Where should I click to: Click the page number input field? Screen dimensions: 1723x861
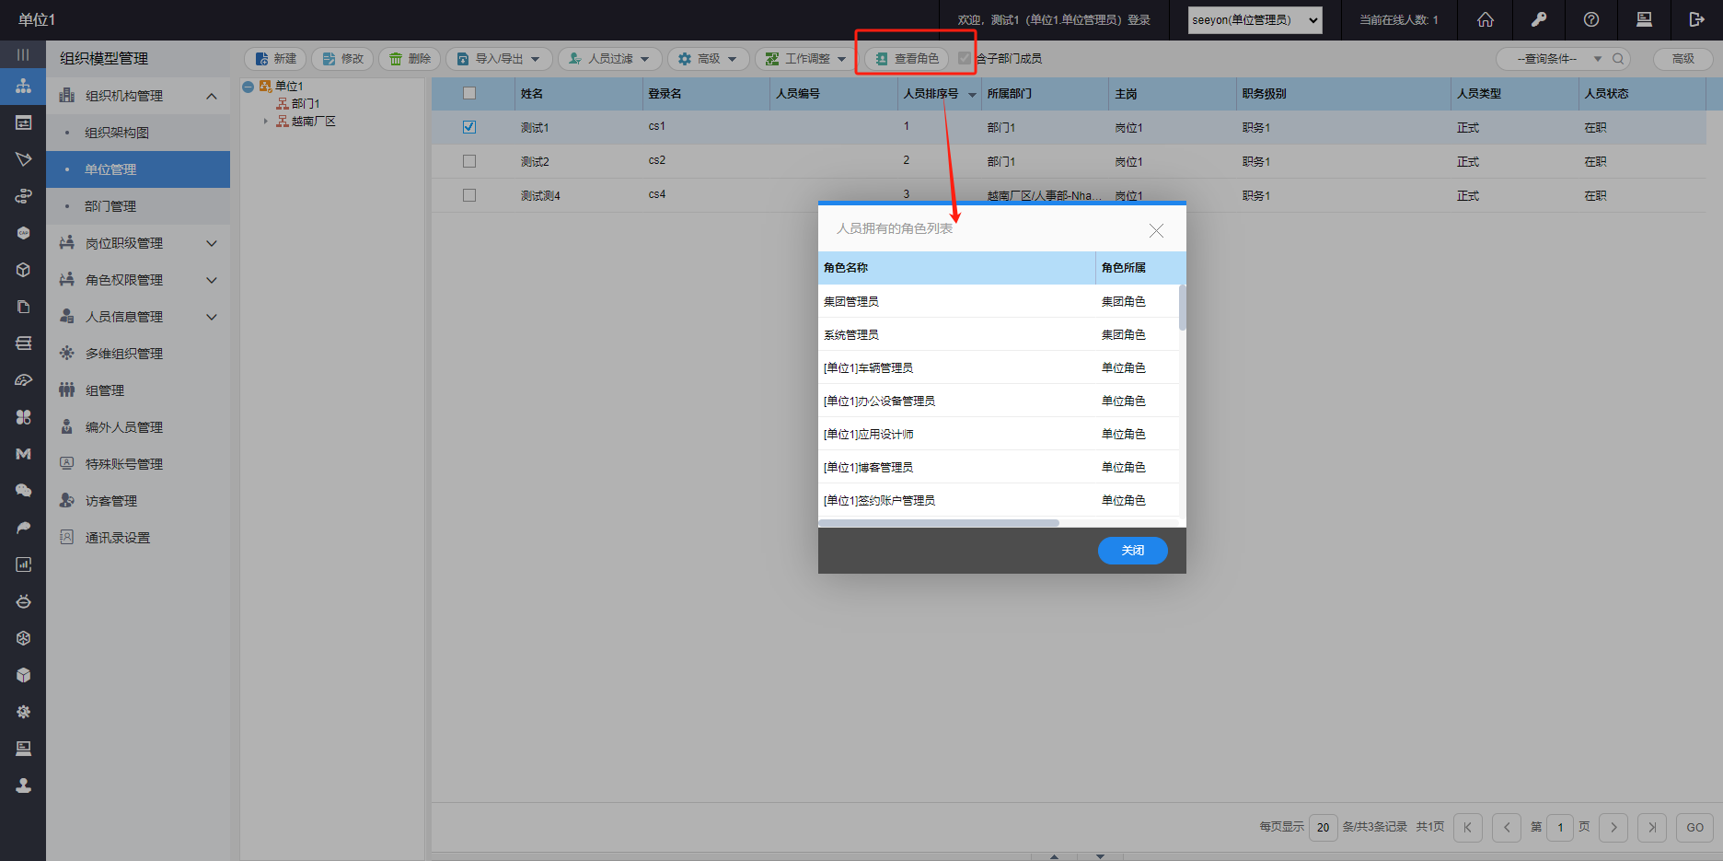click(1560, 828)
